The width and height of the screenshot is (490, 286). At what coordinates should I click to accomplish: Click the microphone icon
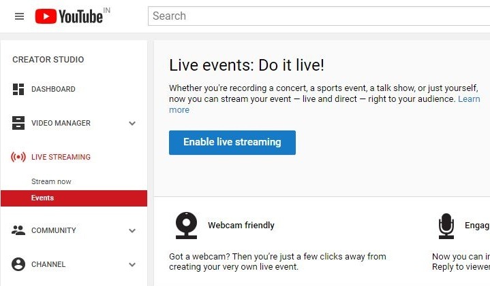446,226
